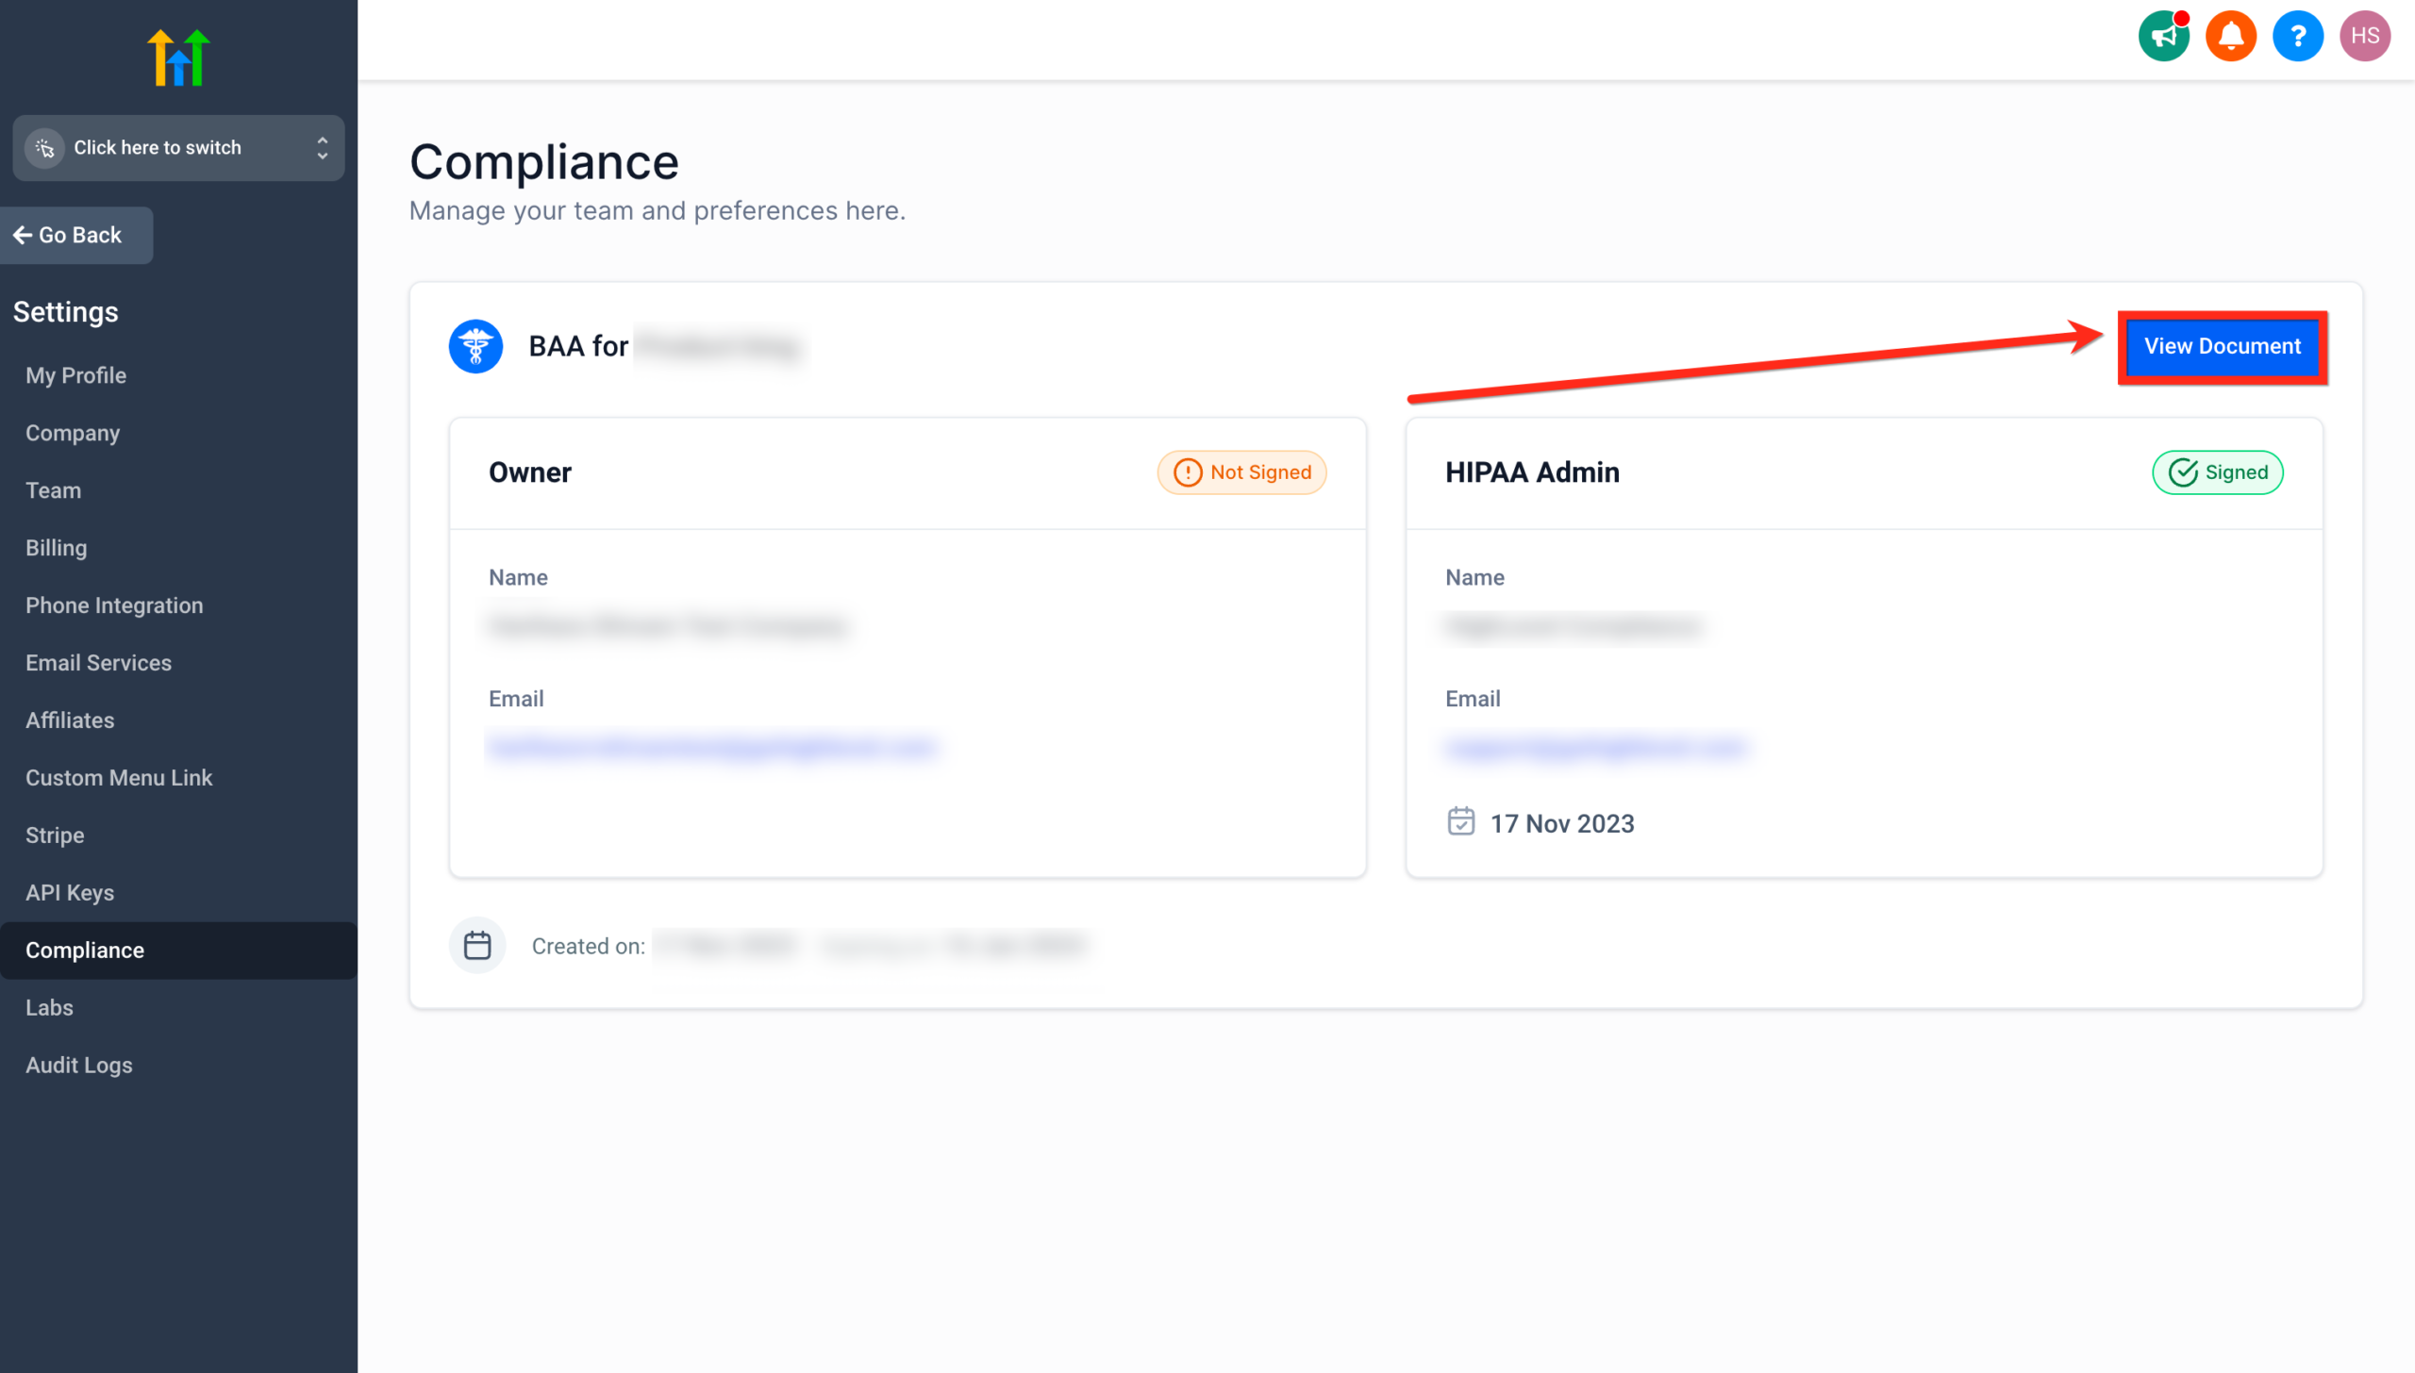Open the Labs settings page
2415x1373 pixels.
tap(49, 1007)
